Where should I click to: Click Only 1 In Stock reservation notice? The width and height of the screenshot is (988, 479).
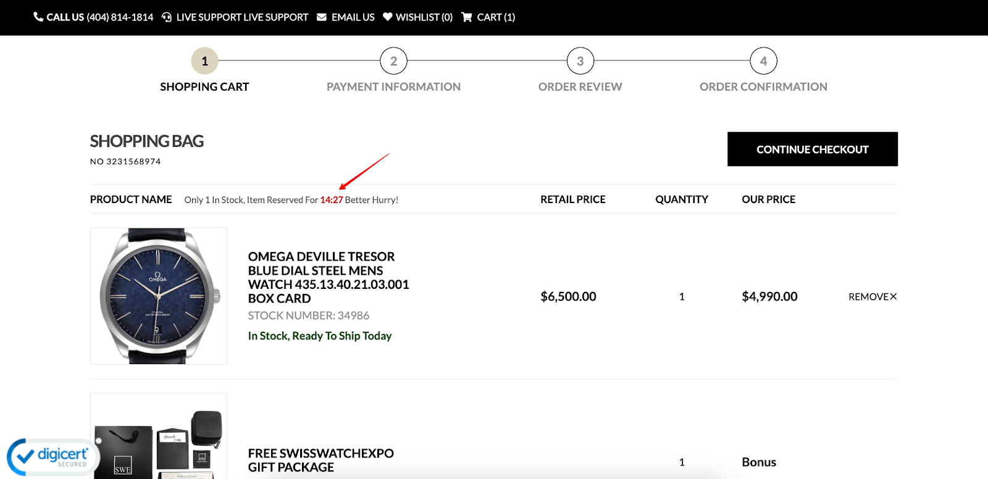coord(291,200)
